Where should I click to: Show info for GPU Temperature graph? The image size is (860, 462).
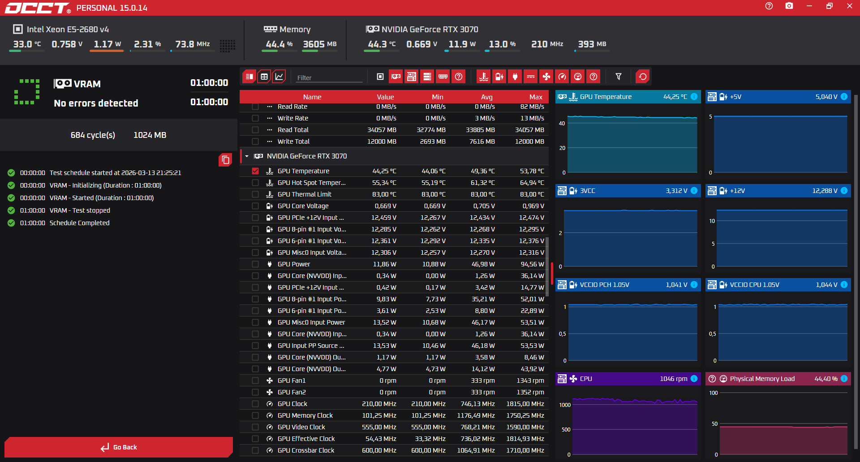tap(694, 97)
